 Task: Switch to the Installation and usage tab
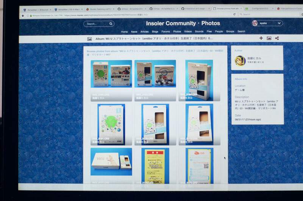click(195, 9)
